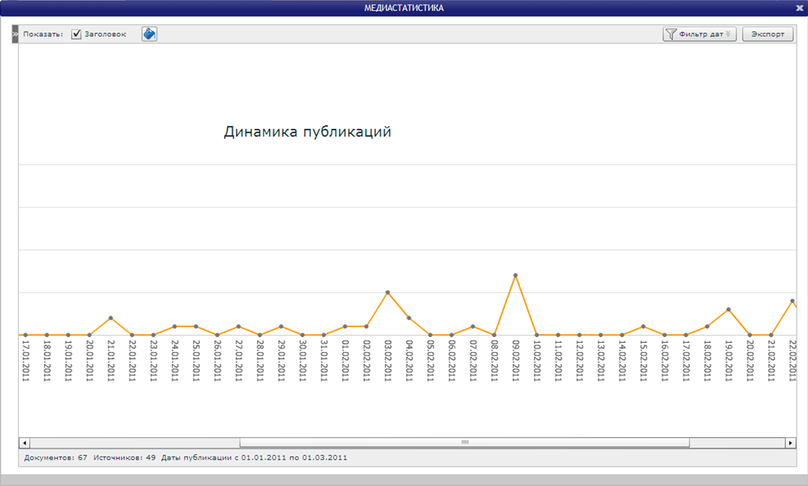
Task: Click the horizontal scrollbar thumb
Action: point(464,442)
